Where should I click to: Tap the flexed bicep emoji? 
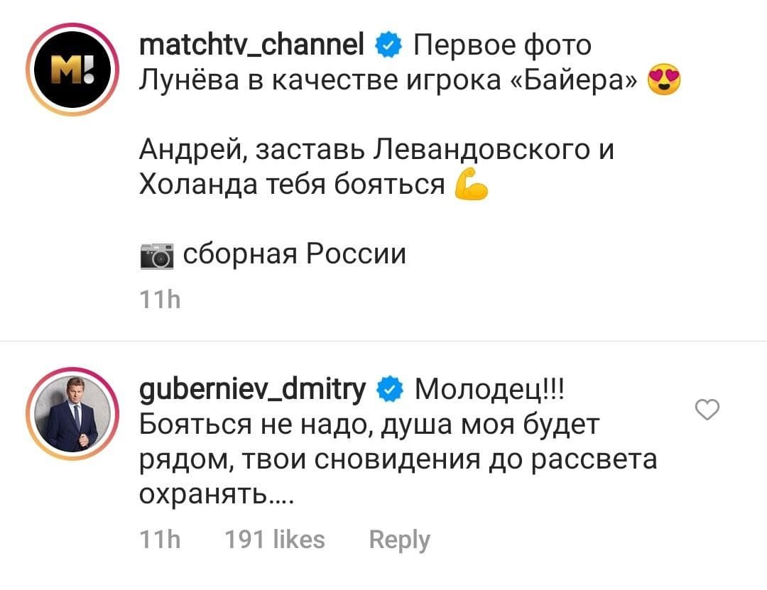pos(470,187)
